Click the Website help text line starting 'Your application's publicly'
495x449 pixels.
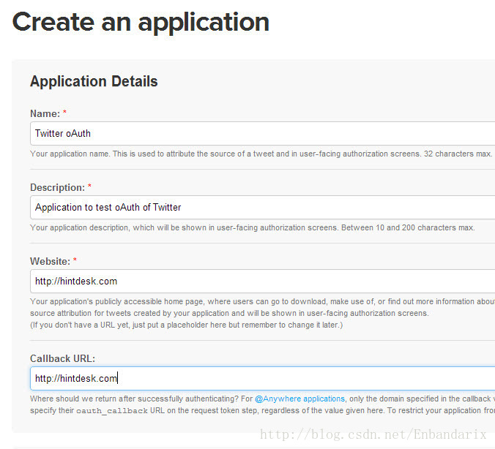click(x=262, y=301)
